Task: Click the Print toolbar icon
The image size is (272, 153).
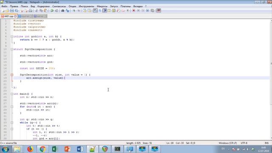Action: (30, 11)
